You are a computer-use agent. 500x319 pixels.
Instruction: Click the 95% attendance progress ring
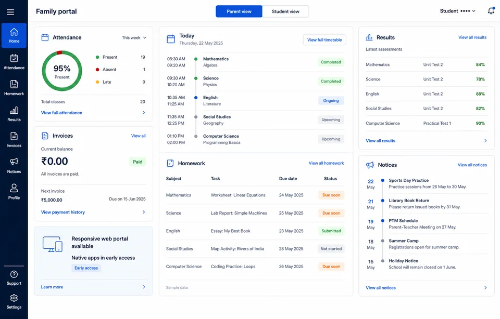[x=62, y=71]
